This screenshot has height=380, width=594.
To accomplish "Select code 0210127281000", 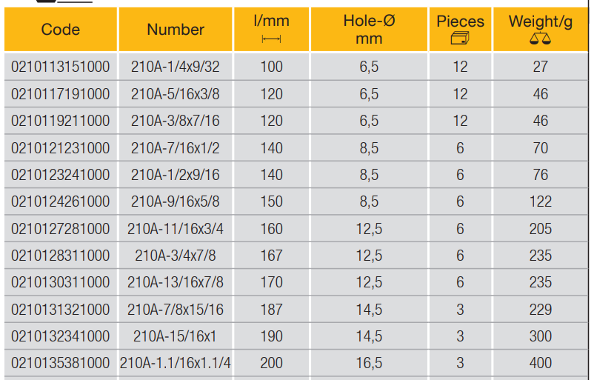I will 61,229.
